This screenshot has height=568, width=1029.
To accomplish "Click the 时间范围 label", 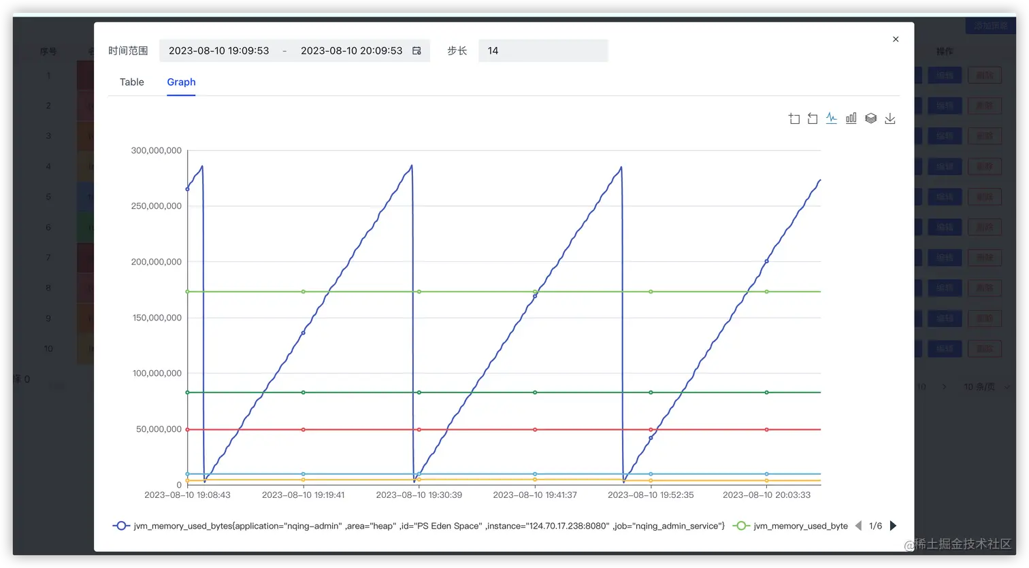I will coord(128,50).
